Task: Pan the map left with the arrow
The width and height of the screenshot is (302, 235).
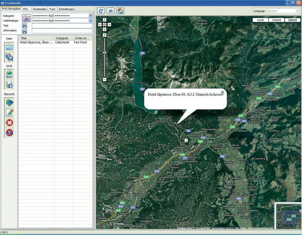Action: [100, 25]
